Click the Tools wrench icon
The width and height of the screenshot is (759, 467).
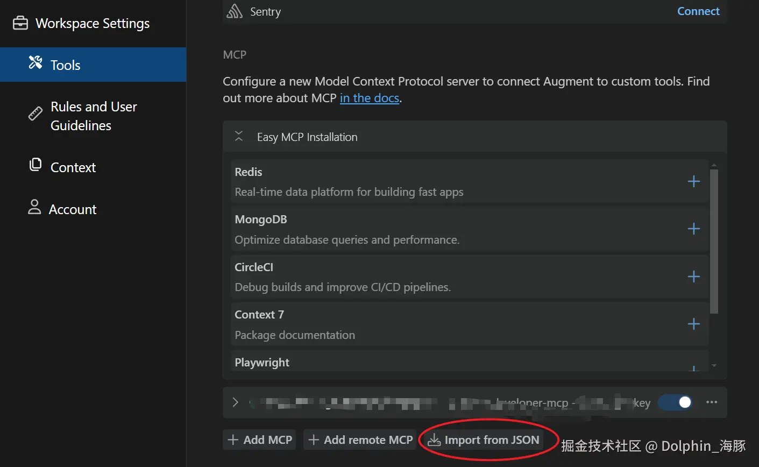[36, 62]
